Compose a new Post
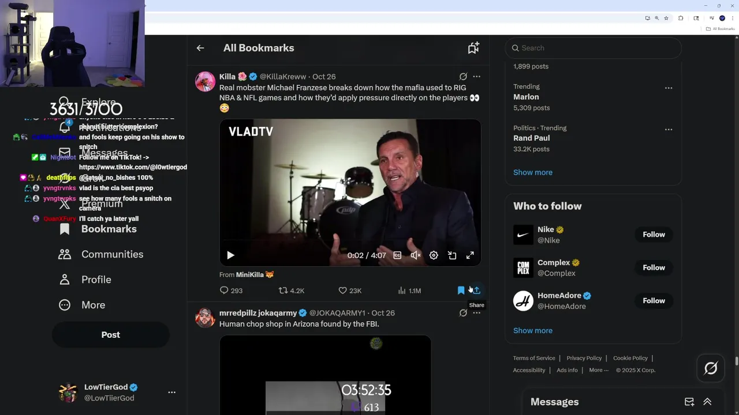Image resolution: width=739 pixels, height=415 pixels. click(x=111, y=335)
